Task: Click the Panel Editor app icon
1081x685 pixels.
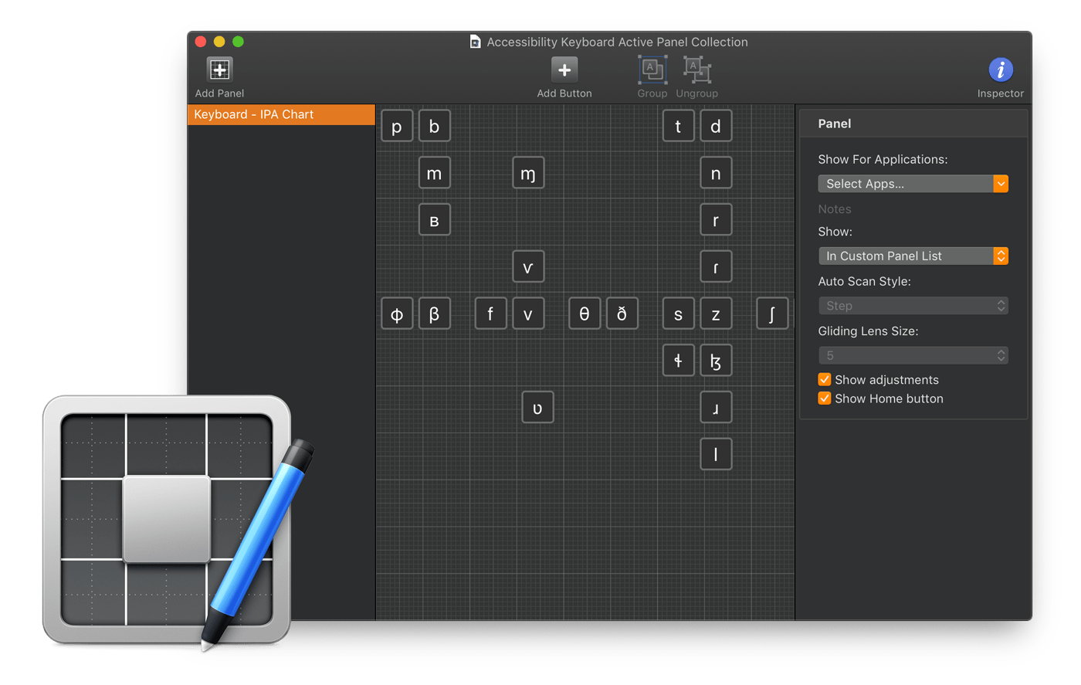Action: coord(166,521)
